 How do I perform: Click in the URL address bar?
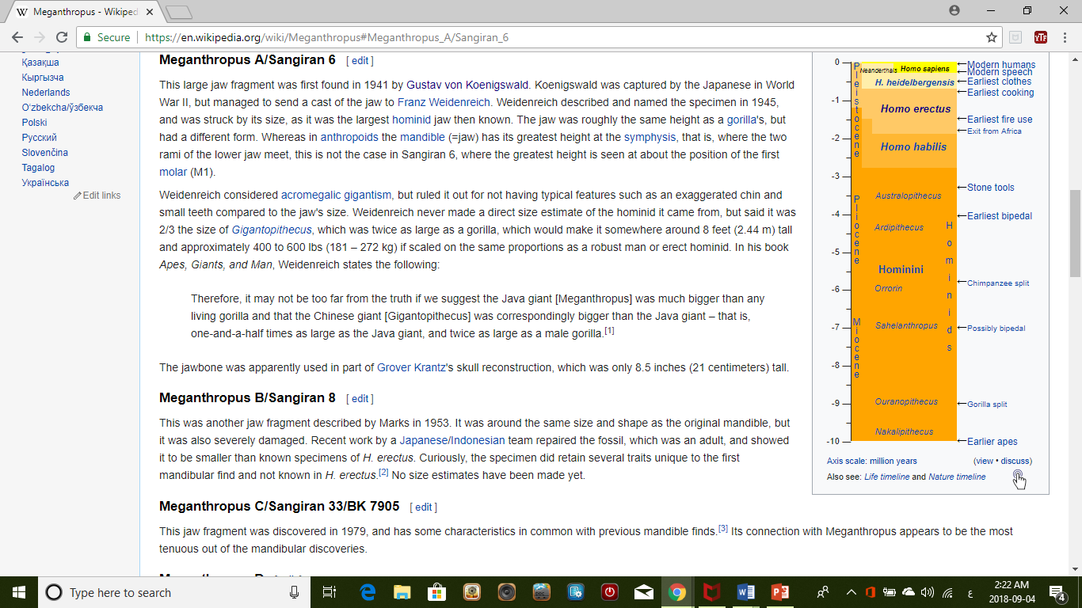click(x=554, y=37)
